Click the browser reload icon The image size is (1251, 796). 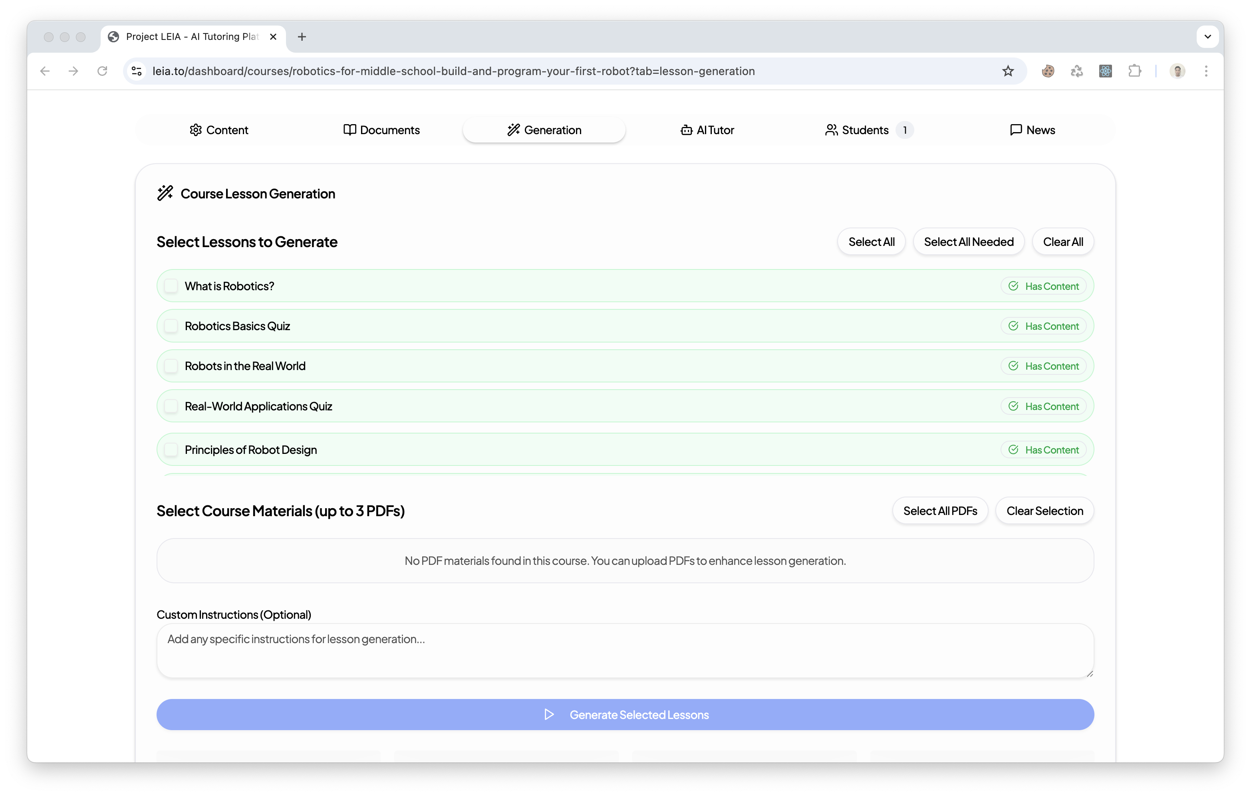pos(102,71)
